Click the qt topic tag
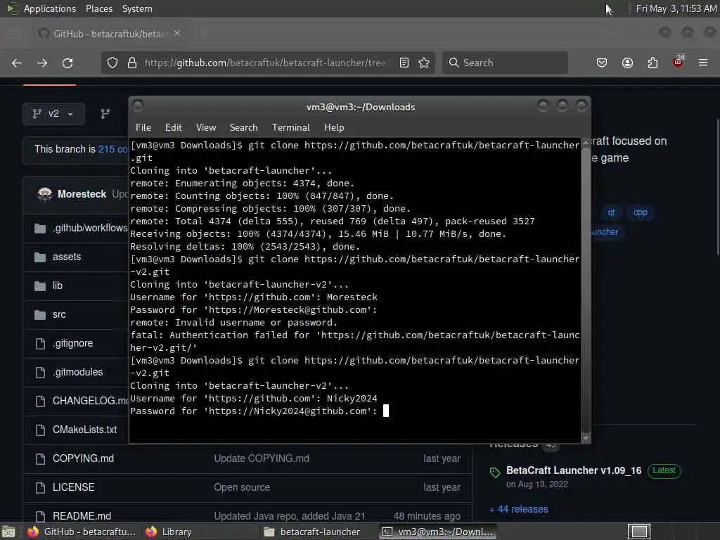This screenshot has width=720, height=540. click(611, 212)
